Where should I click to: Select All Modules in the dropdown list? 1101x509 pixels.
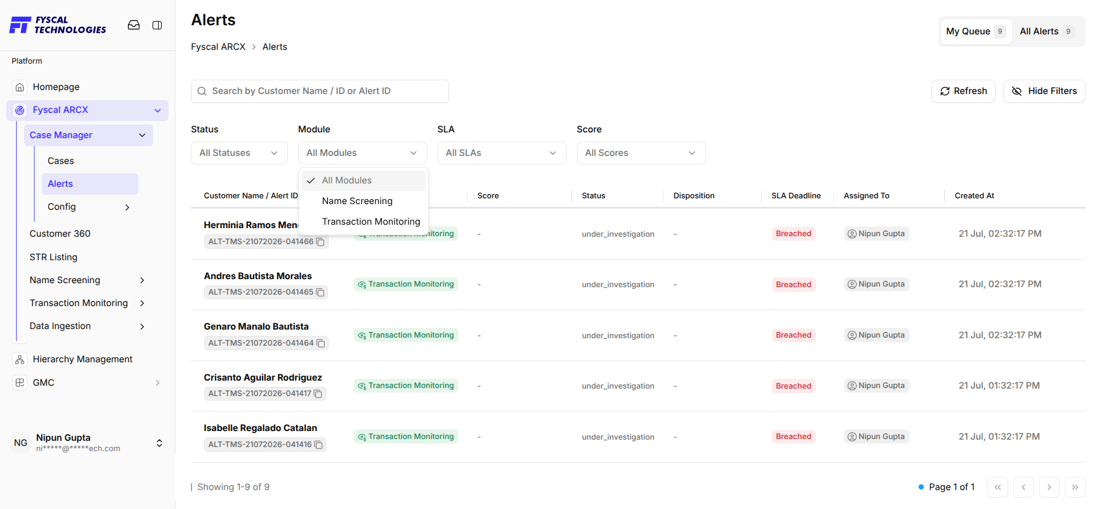364,181
